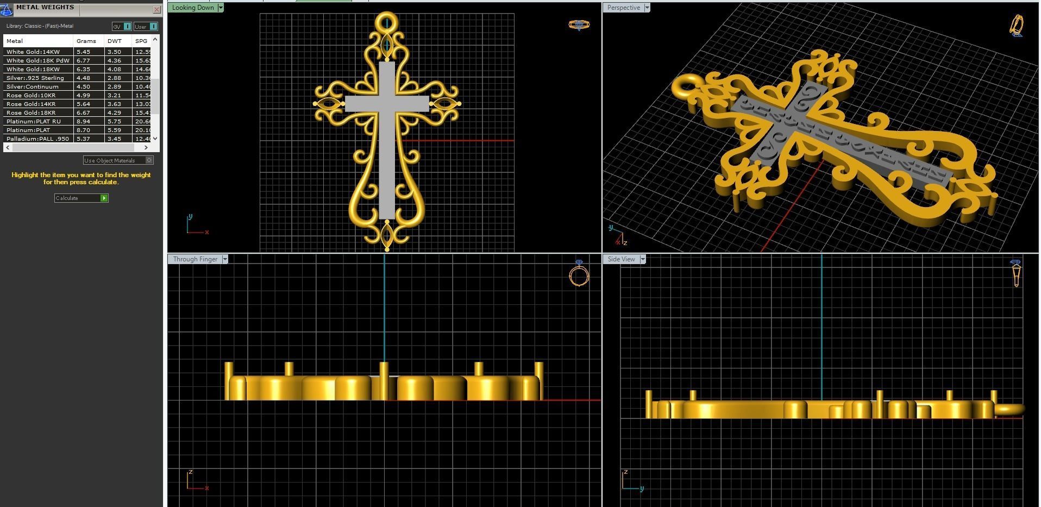Click the axis indicator in Through Finger viewport
1041x507 pixels.
click(197, 481)
